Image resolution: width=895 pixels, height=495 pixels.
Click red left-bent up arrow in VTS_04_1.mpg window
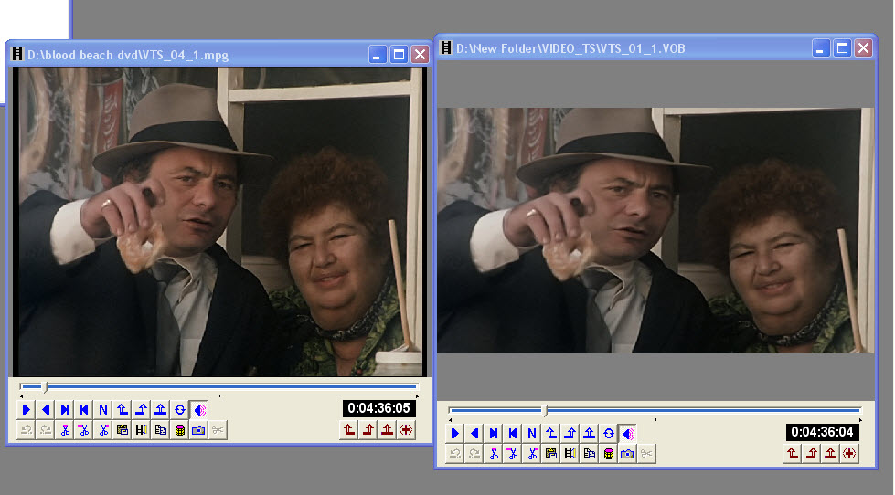348,430
